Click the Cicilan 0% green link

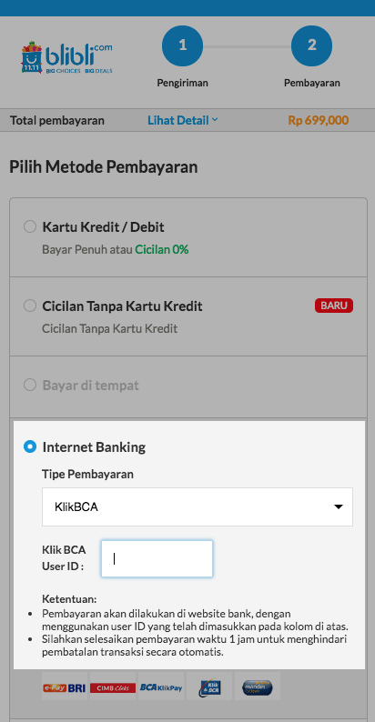tap(162, 249)
